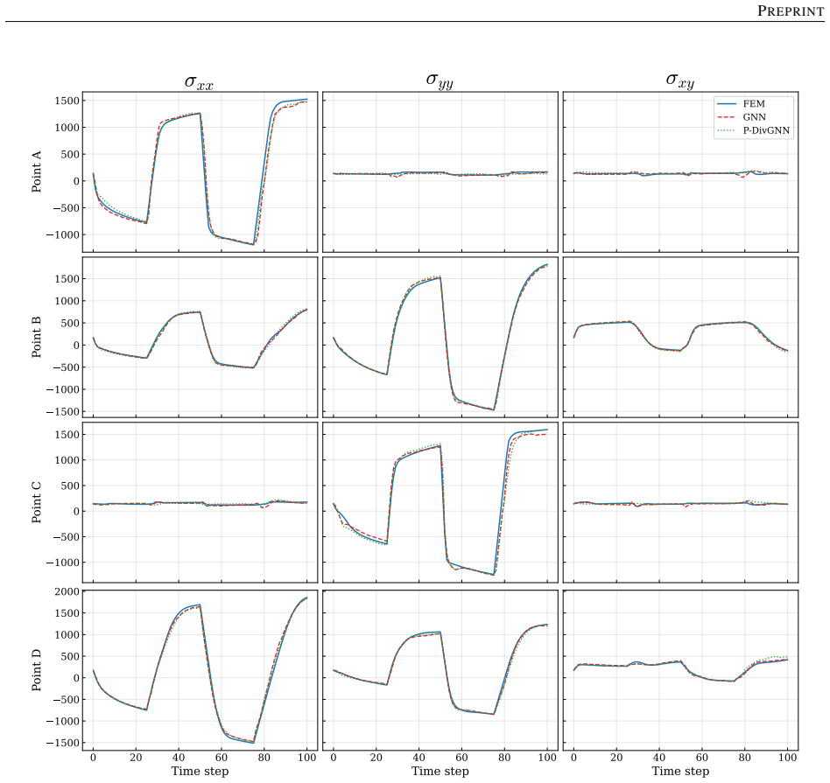
Task: Click the Time step label under σxy column
Action: pos(680,772)
